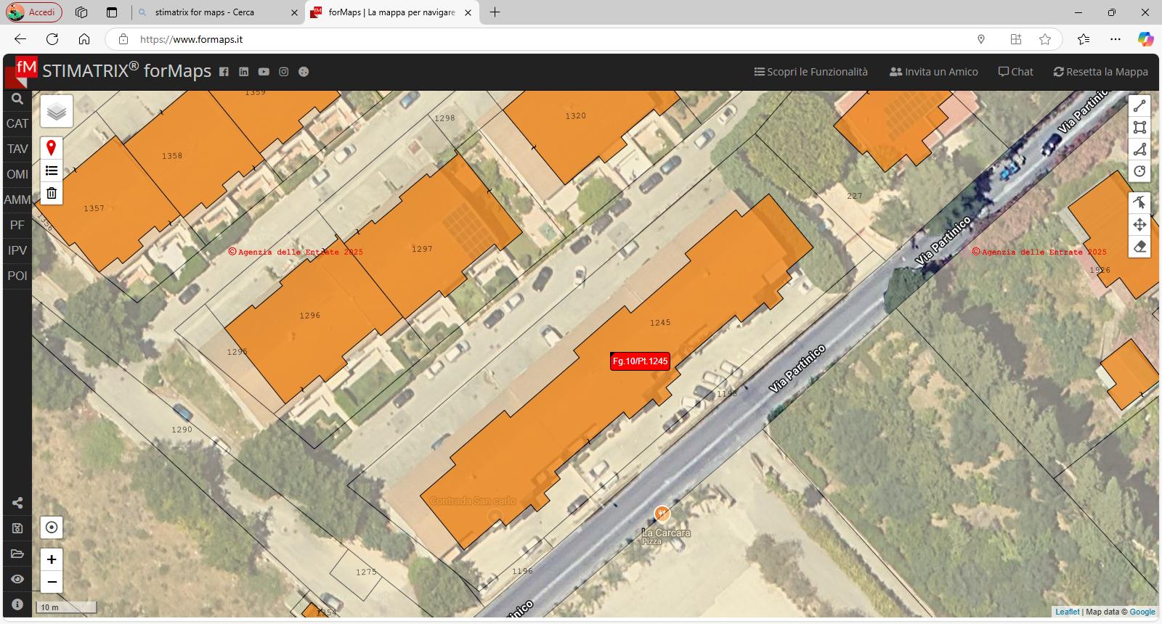Viewport: 1162px width, 624px height.
Task: Open Scopri le Funzionalità link
Action: [810, 72]
